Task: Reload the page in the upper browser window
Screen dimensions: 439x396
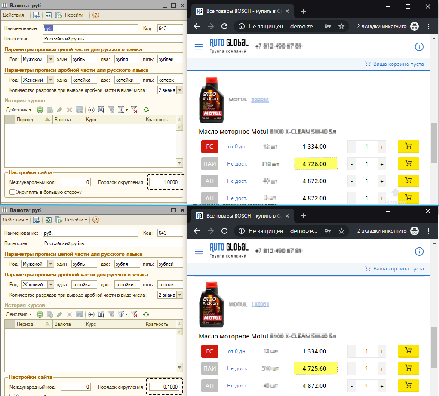Action: tap(224, 26)
